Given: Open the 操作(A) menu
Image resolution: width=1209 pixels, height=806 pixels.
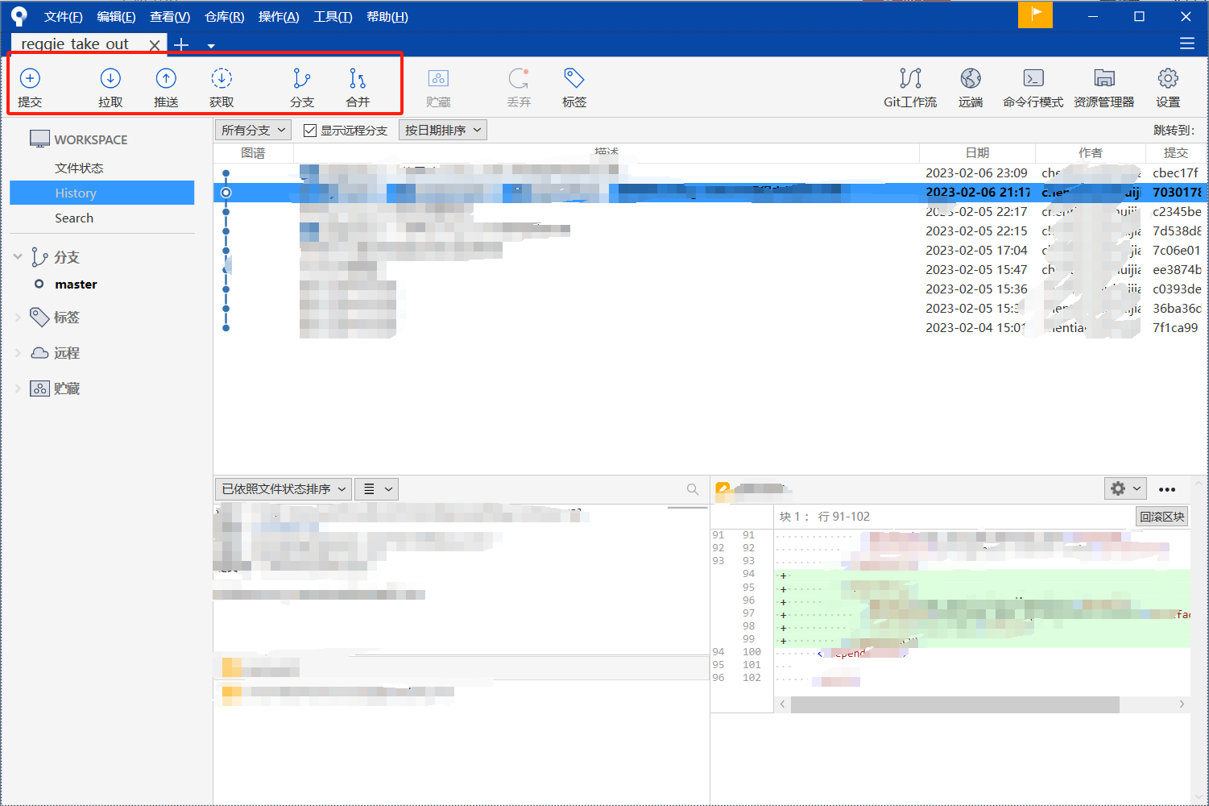Looking at the screenshot, I should (x=279, y=16).
